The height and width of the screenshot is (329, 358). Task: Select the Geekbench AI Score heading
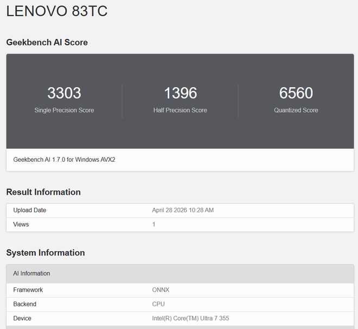[47, 42]
